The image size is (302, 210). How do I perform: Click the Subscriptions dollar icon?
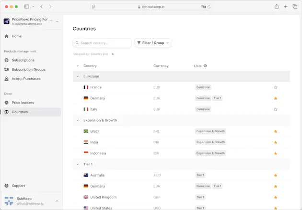[x=6, y=60]
